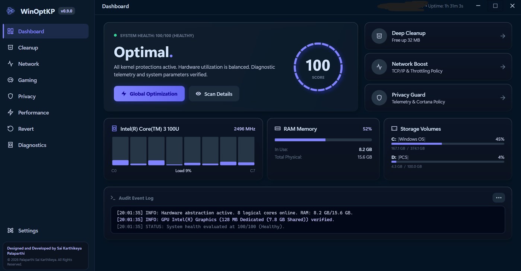The height and width of the screenshot is (271, 521).
Task: Click the 2496 MHz clock value
Action: coord(245,129)
